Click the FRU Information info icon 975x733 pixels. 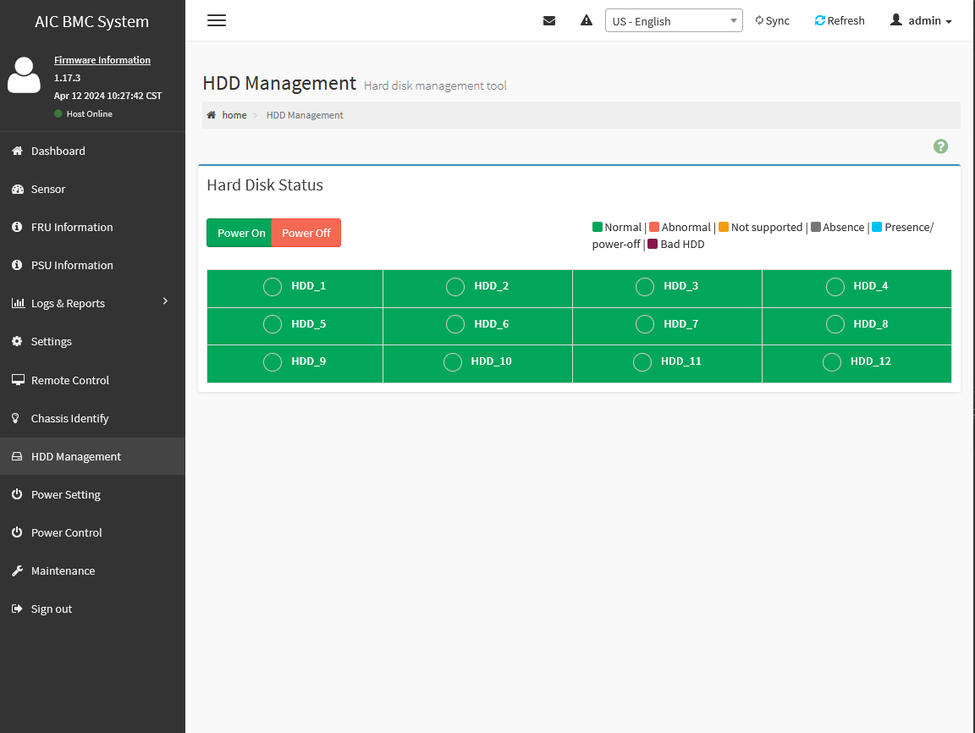[17, 227]
